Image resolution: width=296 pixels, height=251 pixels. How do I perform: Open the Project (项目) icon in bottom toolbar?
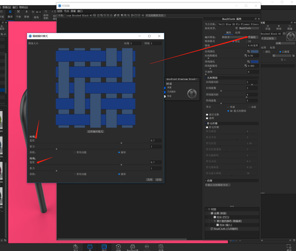pos(104,247)
